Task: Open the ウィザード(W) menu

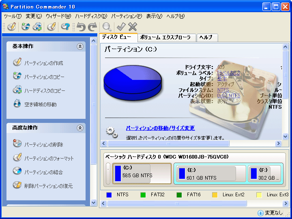Action: pyautogui.click(x=58, y=16)
